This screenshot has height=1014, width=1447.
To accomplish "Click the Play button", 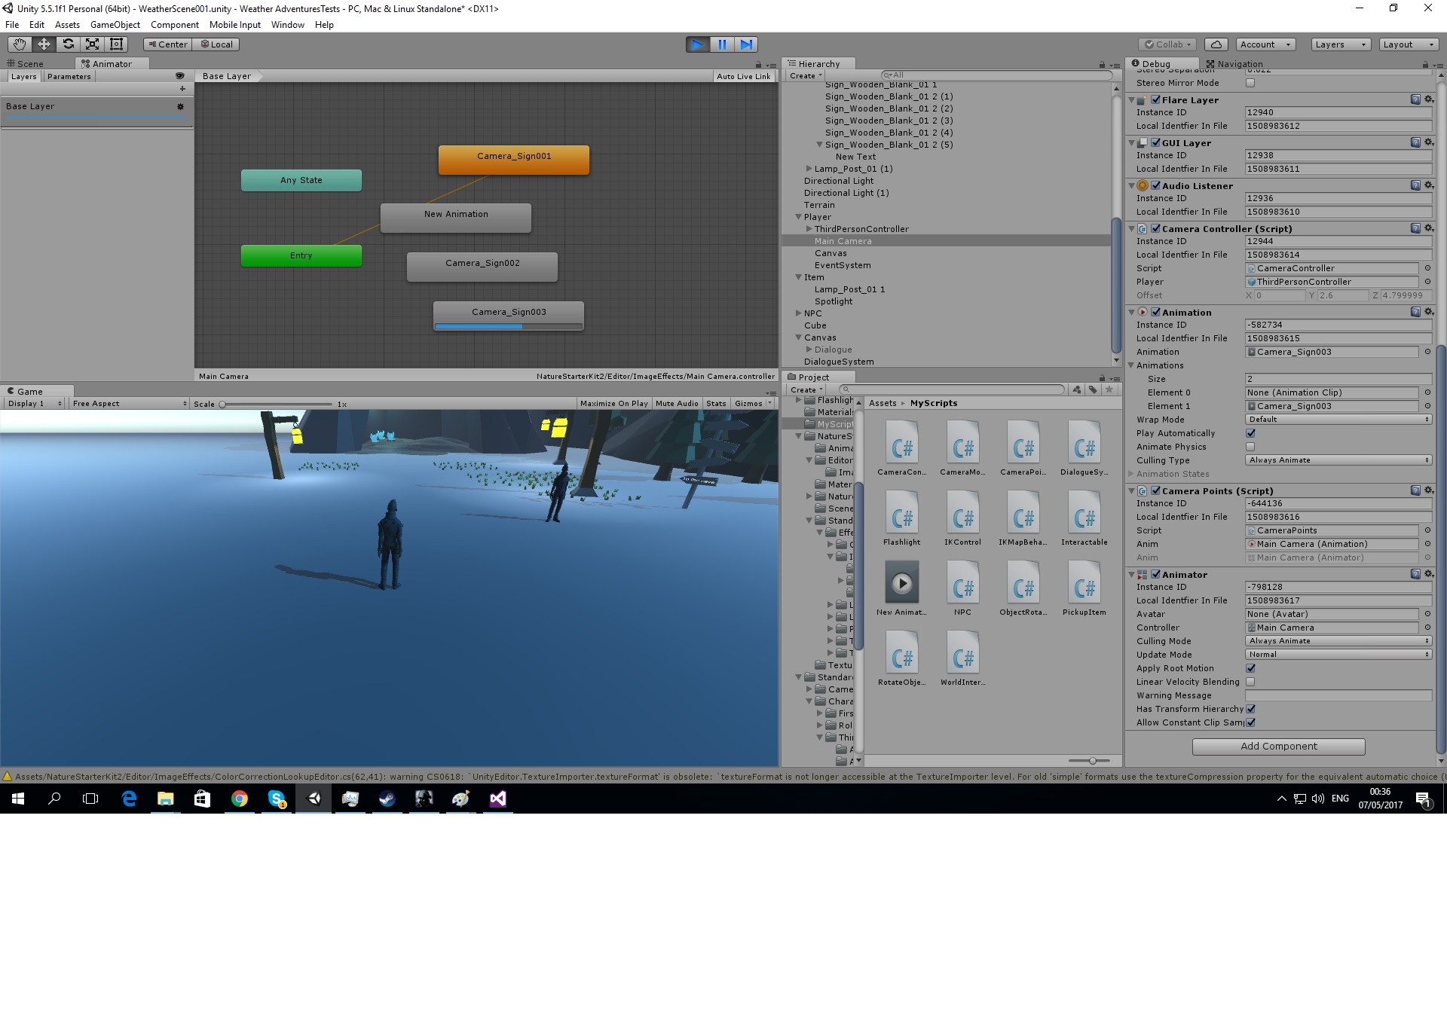I will 698,44.
